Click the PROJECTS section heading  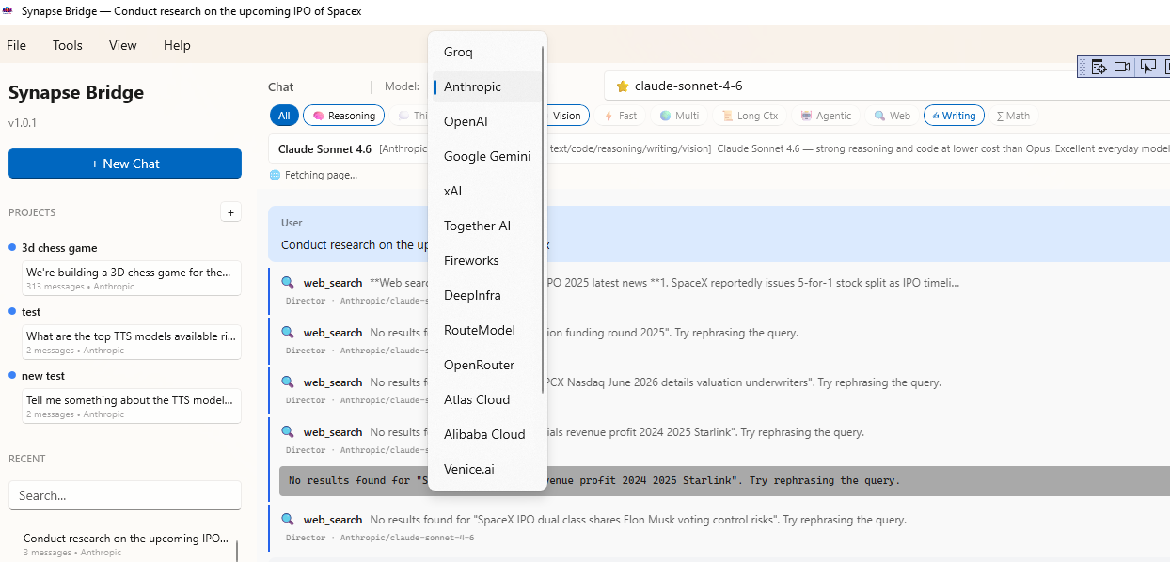pyautogui.click(x=32, y=212)
